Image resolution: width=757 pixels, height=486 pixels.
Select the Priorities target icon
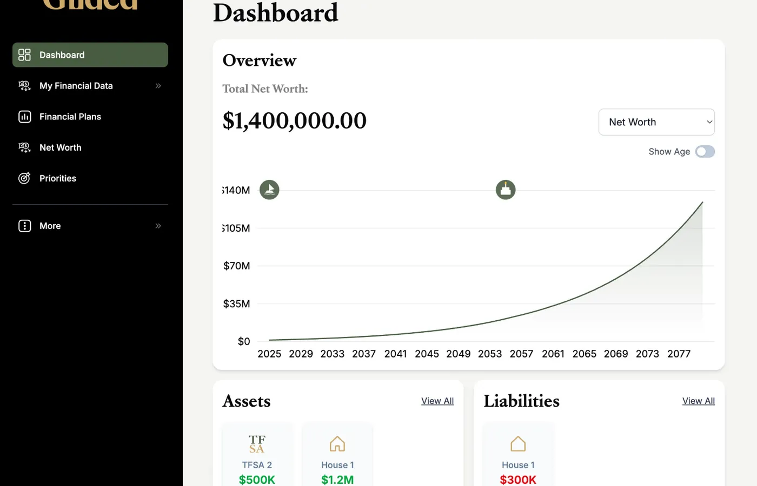24,178
